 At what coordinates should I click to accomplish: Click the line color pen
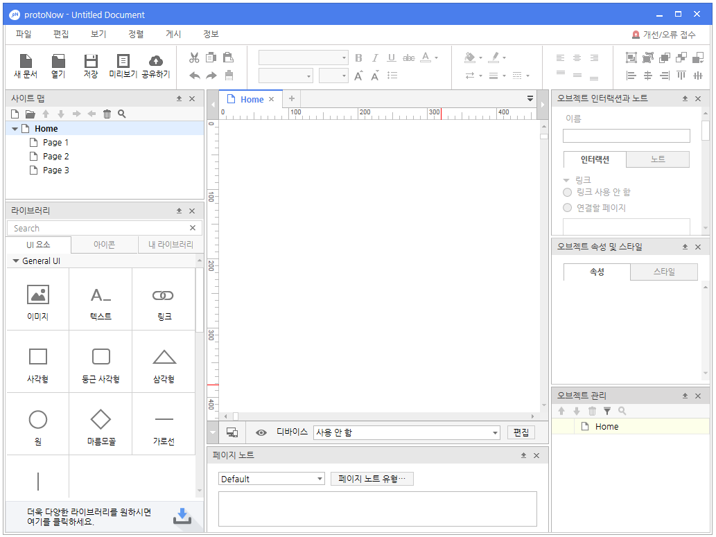pyautogui.click(x=494, y=58)
